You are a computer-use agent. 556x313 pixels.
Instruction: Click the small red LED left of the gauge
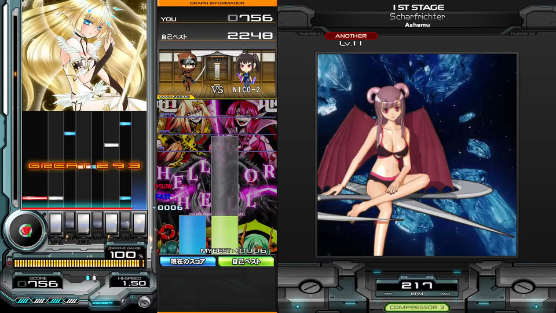10,263
